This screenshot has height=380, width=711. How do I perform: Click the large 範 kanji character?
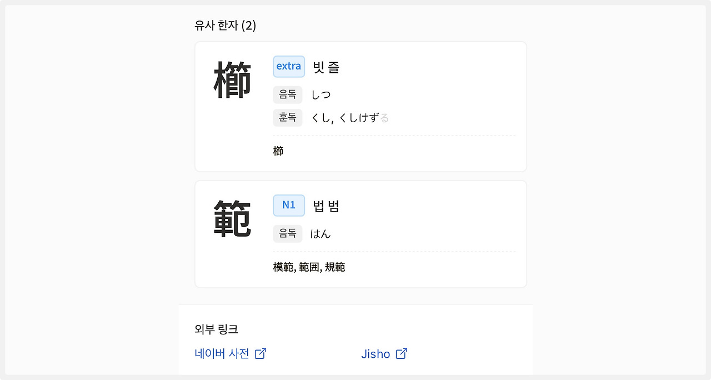point(233,219)
